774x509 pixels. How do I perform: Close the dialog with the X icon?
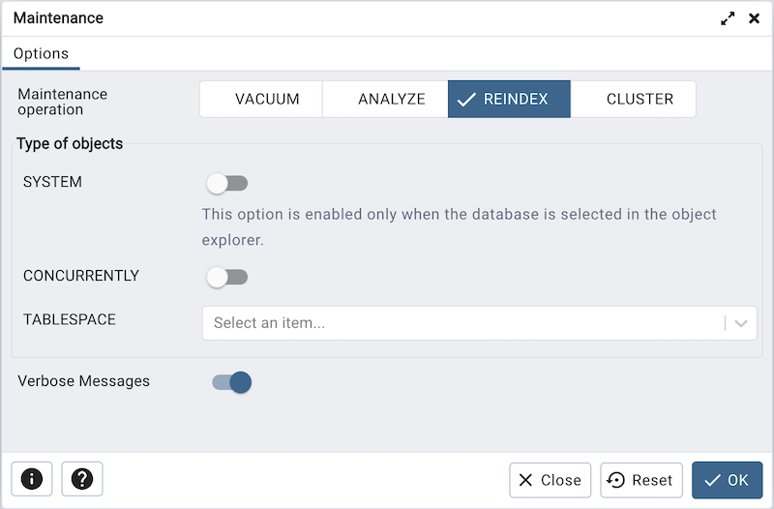[755, 18]
